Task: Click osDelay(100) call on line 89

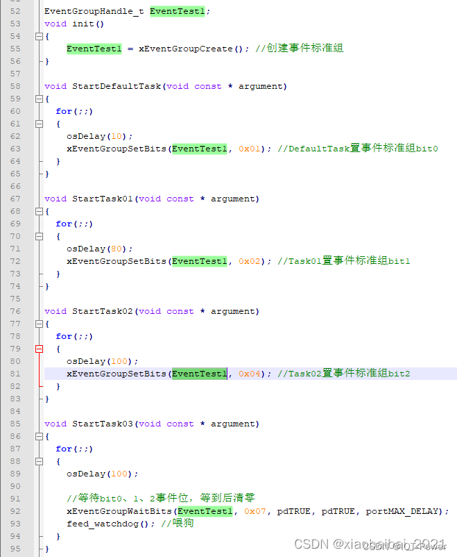Action: [100, 474]
